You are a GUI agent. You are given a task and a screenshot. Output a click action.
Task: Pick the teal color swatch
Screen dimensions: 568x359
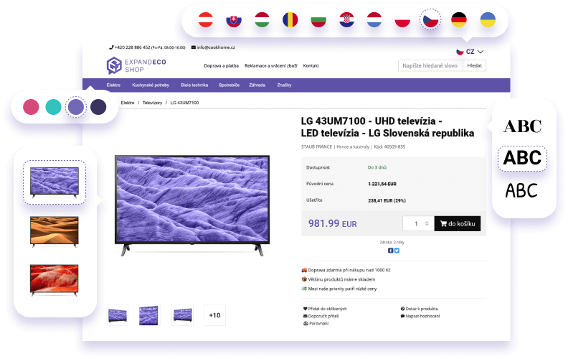pos(53,107)
